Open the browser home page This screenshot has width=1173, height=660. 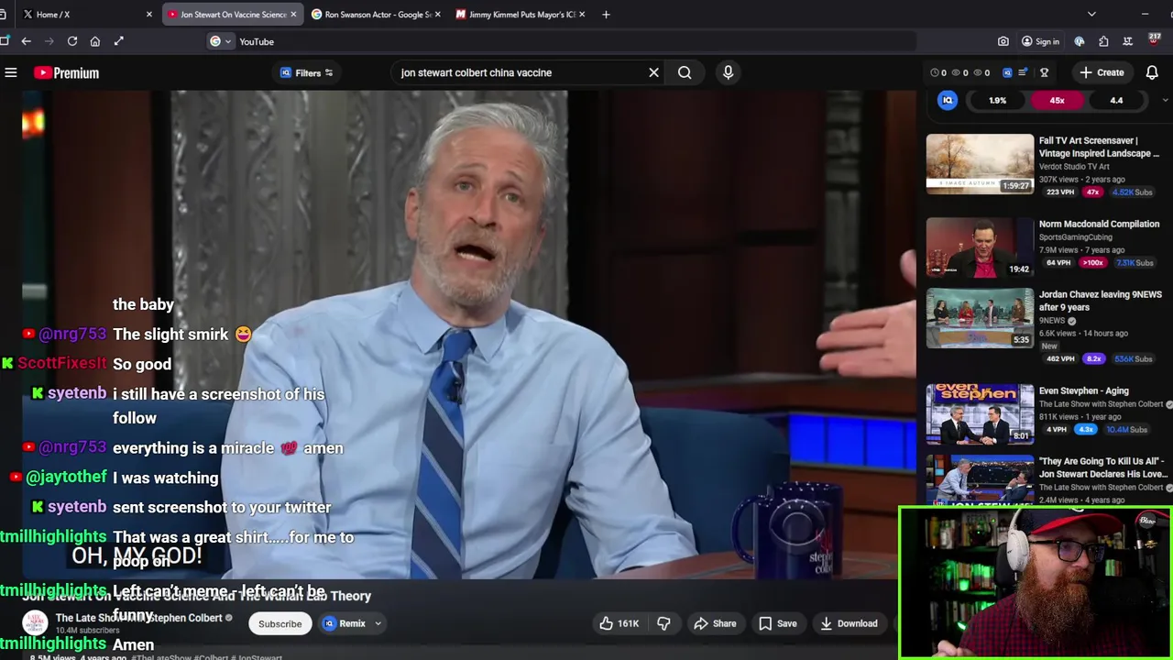point(95,41)
